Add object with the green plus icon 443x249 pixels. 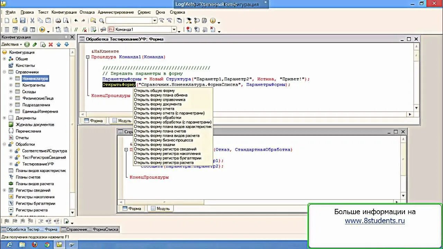point(27,45)
